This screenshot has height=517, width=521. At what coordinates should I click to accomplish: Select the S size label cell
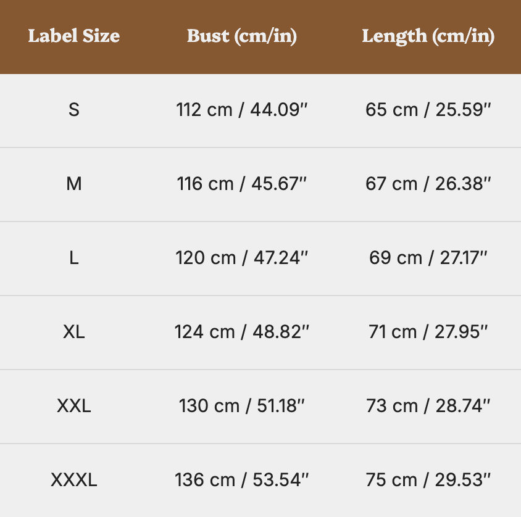(74, 110)
